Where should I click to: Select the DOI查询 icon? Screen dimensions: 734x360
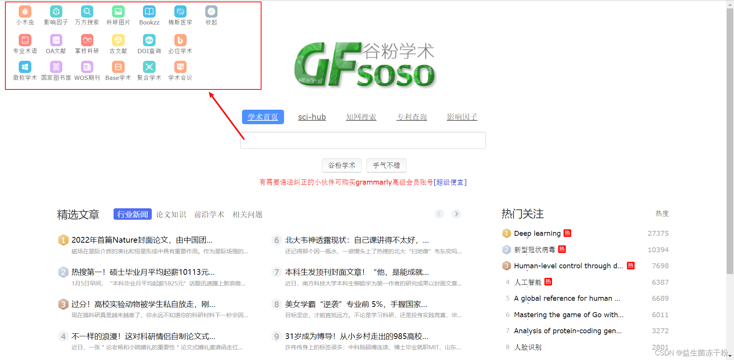click(x=149, y=39)
